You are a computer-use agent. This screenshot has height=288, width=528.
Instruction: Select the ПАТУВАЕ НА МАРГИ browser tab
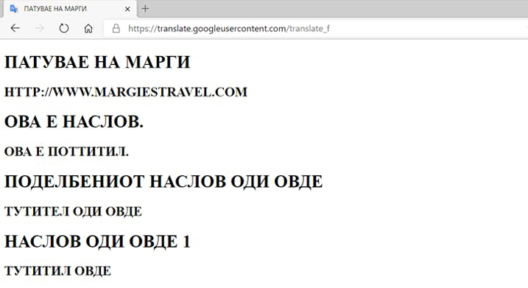tap(70, 9)
